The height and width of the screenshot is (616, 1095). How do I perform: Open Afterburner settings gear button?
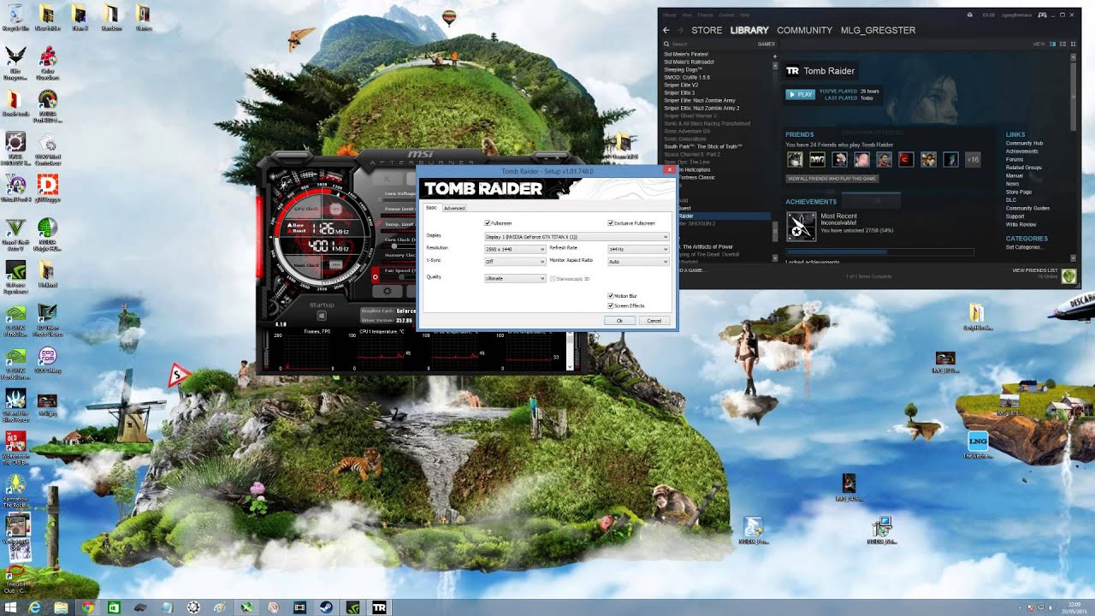[x=387, y=292]
